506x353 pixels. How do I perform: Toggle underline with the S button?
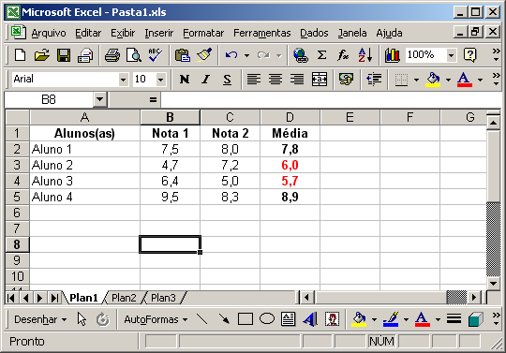227,79
